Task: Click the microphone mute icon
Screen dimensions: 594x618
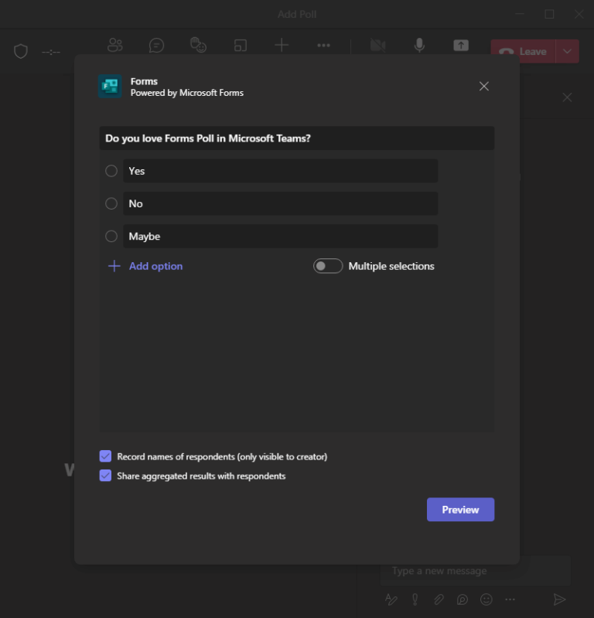Action: click(419, 46)
